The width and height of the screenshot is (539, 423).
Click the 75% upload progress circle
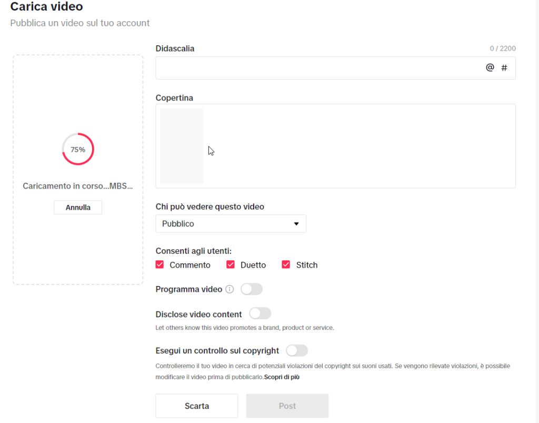point(78,149)
